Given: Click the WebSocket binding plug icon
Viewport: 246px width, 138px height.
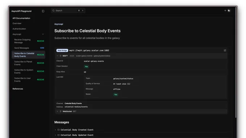Looking at the screenshot, I should click(60, 111).
